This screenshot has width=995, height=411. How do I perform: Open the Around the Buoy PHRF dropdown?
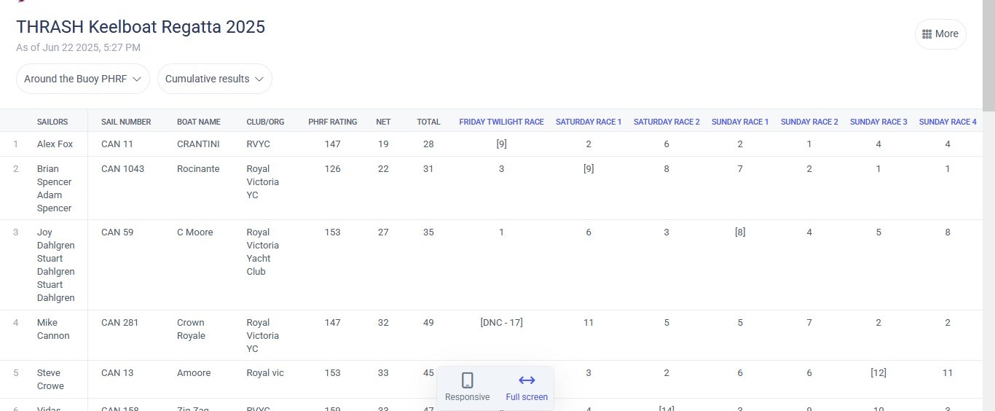pos(83,79)
